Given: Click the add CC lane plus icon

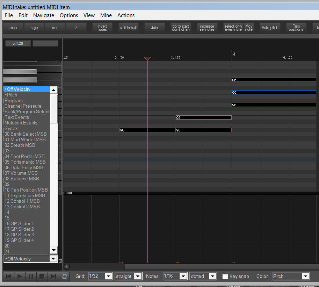Looking at the screenshot, I should (x=60, y=261).
